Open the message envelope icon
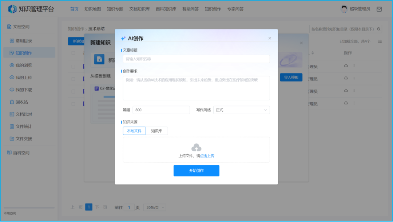 pos(379,8)
